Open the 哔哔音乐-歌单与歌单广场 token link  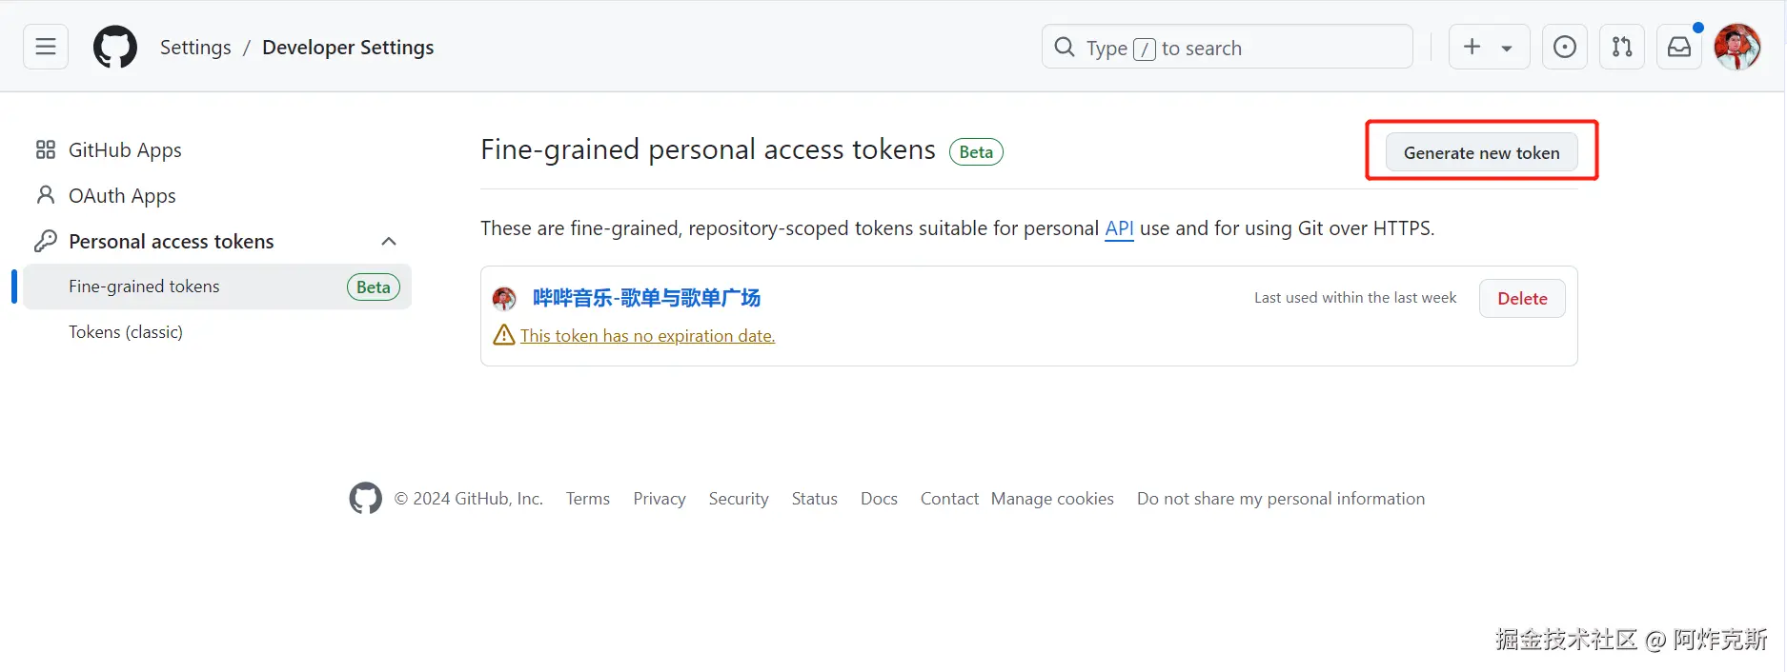point(645,298)
